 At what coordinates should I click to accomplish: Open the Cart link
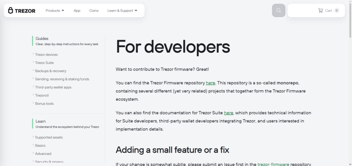click(329, 11)
